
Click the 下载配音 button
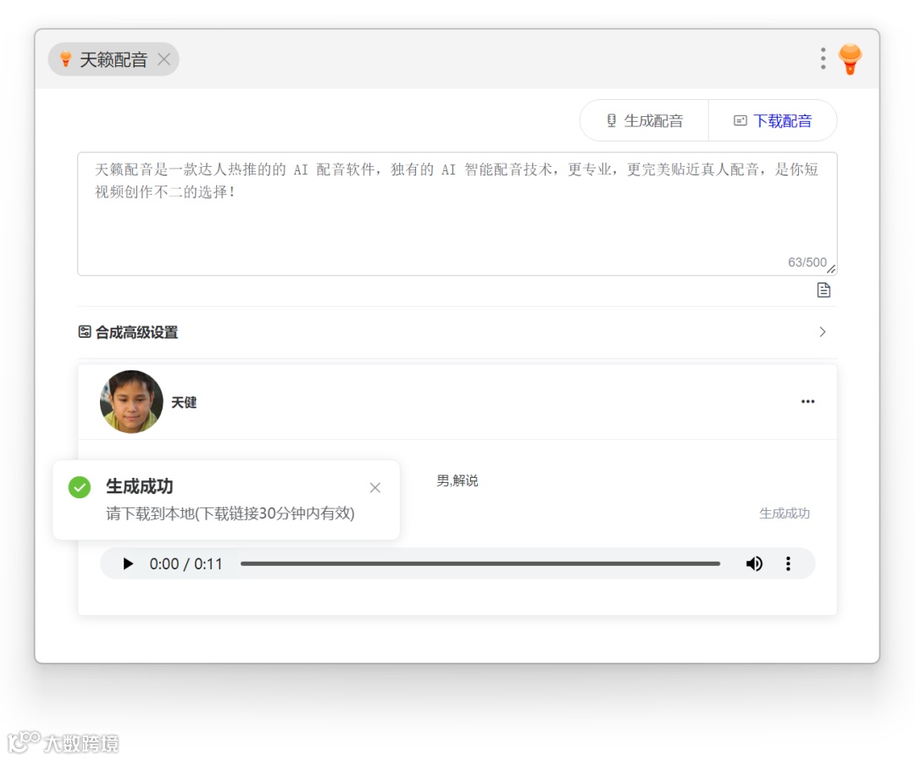click(x=773, y=121)
